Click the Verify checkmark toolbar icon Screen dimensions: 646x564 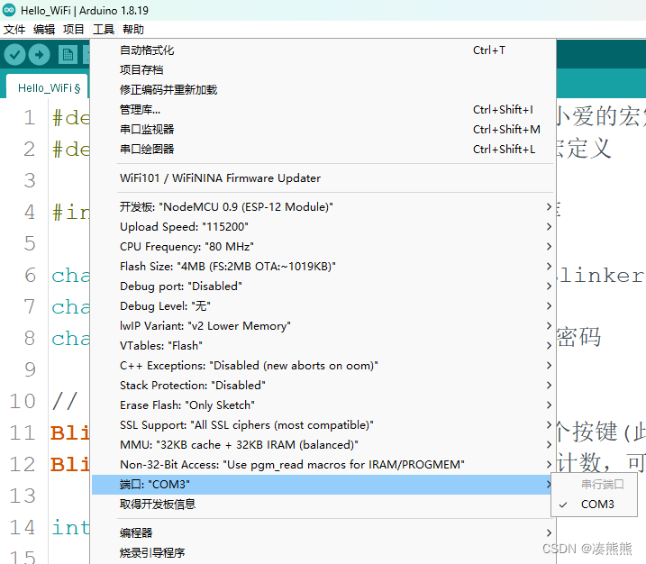tap(14, 55)
